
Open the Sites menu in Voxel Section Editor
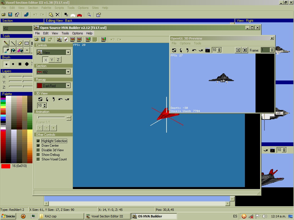[95, 8]
